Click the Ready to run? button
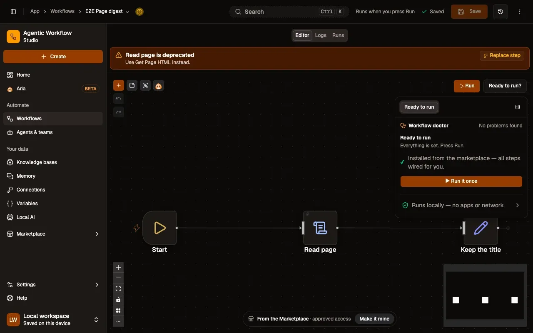The image size is (533, 333). click(x=505, y=86)
